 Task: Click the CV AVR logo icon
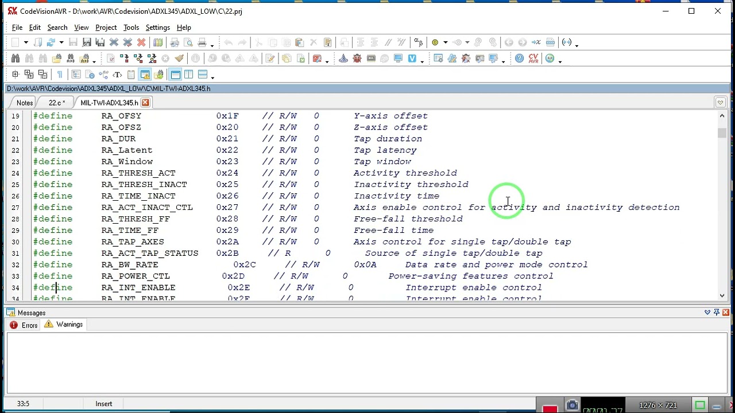(533, 59)
